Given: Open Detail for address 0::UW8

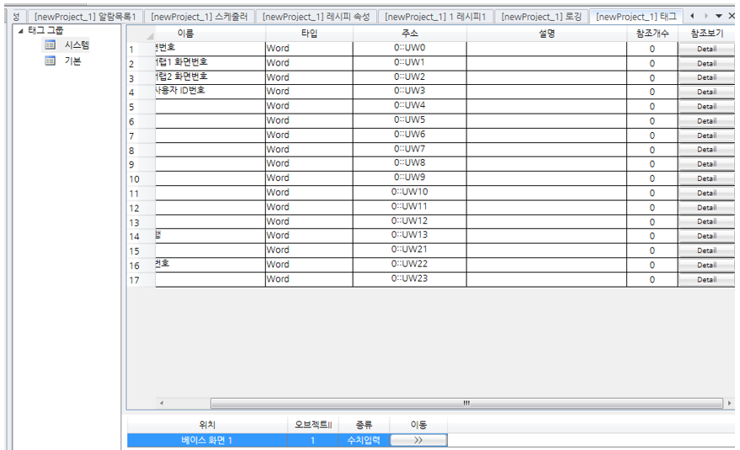Looking at the screenshot, I should pos(706,164).
